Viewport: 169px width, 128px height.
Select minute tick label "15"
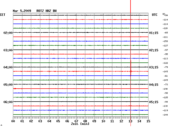148,121
